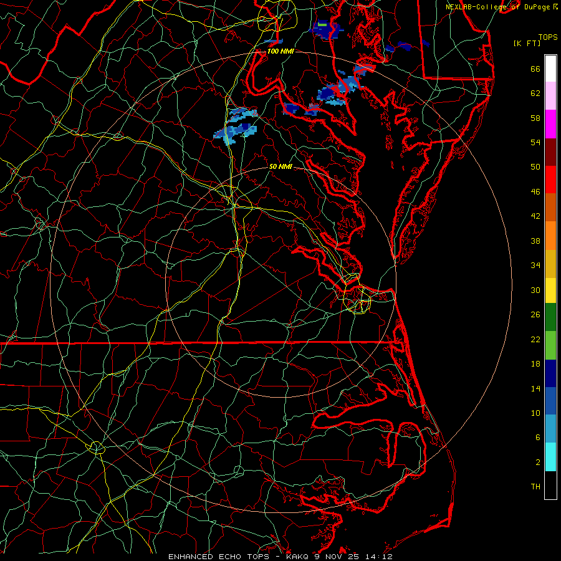Click the "6" legend value

click(x=538, y=437)
